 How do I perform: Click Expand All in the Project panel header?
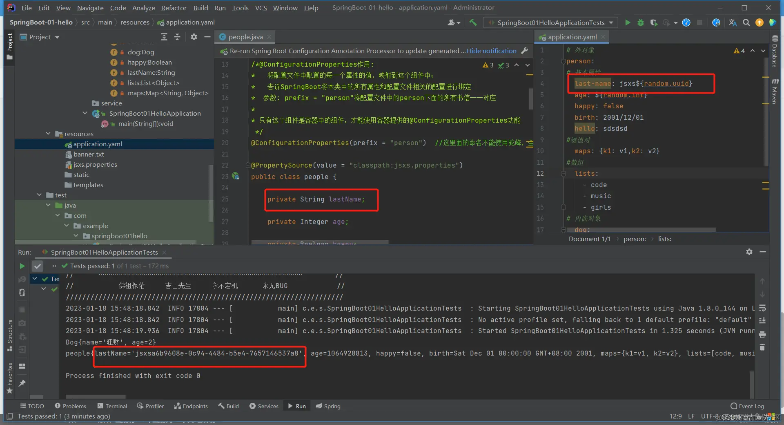[164, 37]
